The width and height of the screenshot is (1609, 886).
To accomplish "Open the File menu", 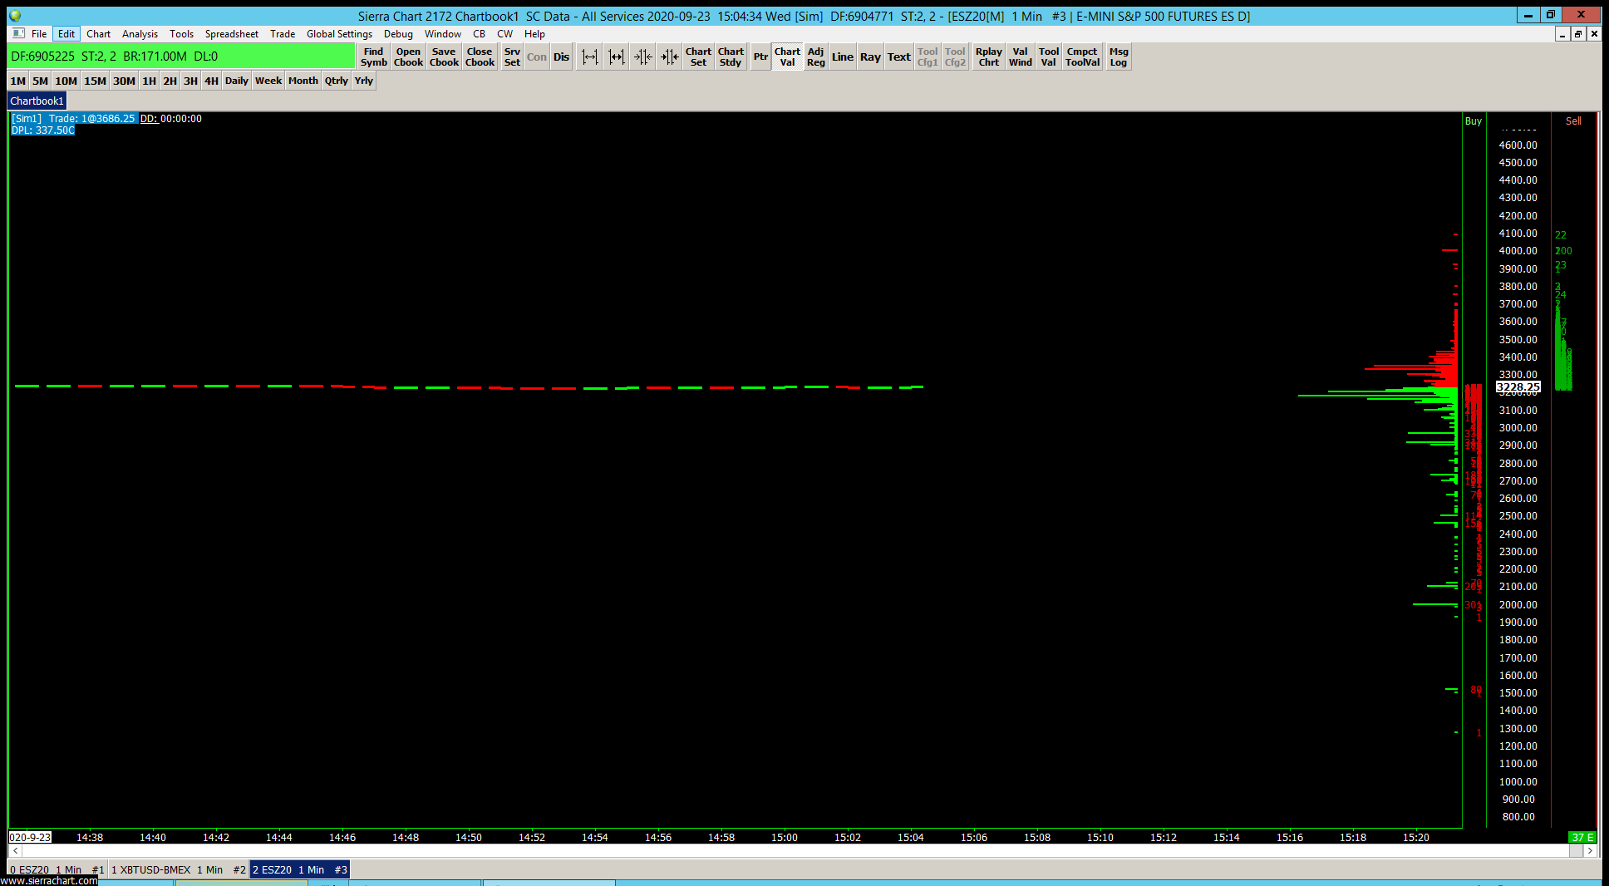I will coord(39,34).
